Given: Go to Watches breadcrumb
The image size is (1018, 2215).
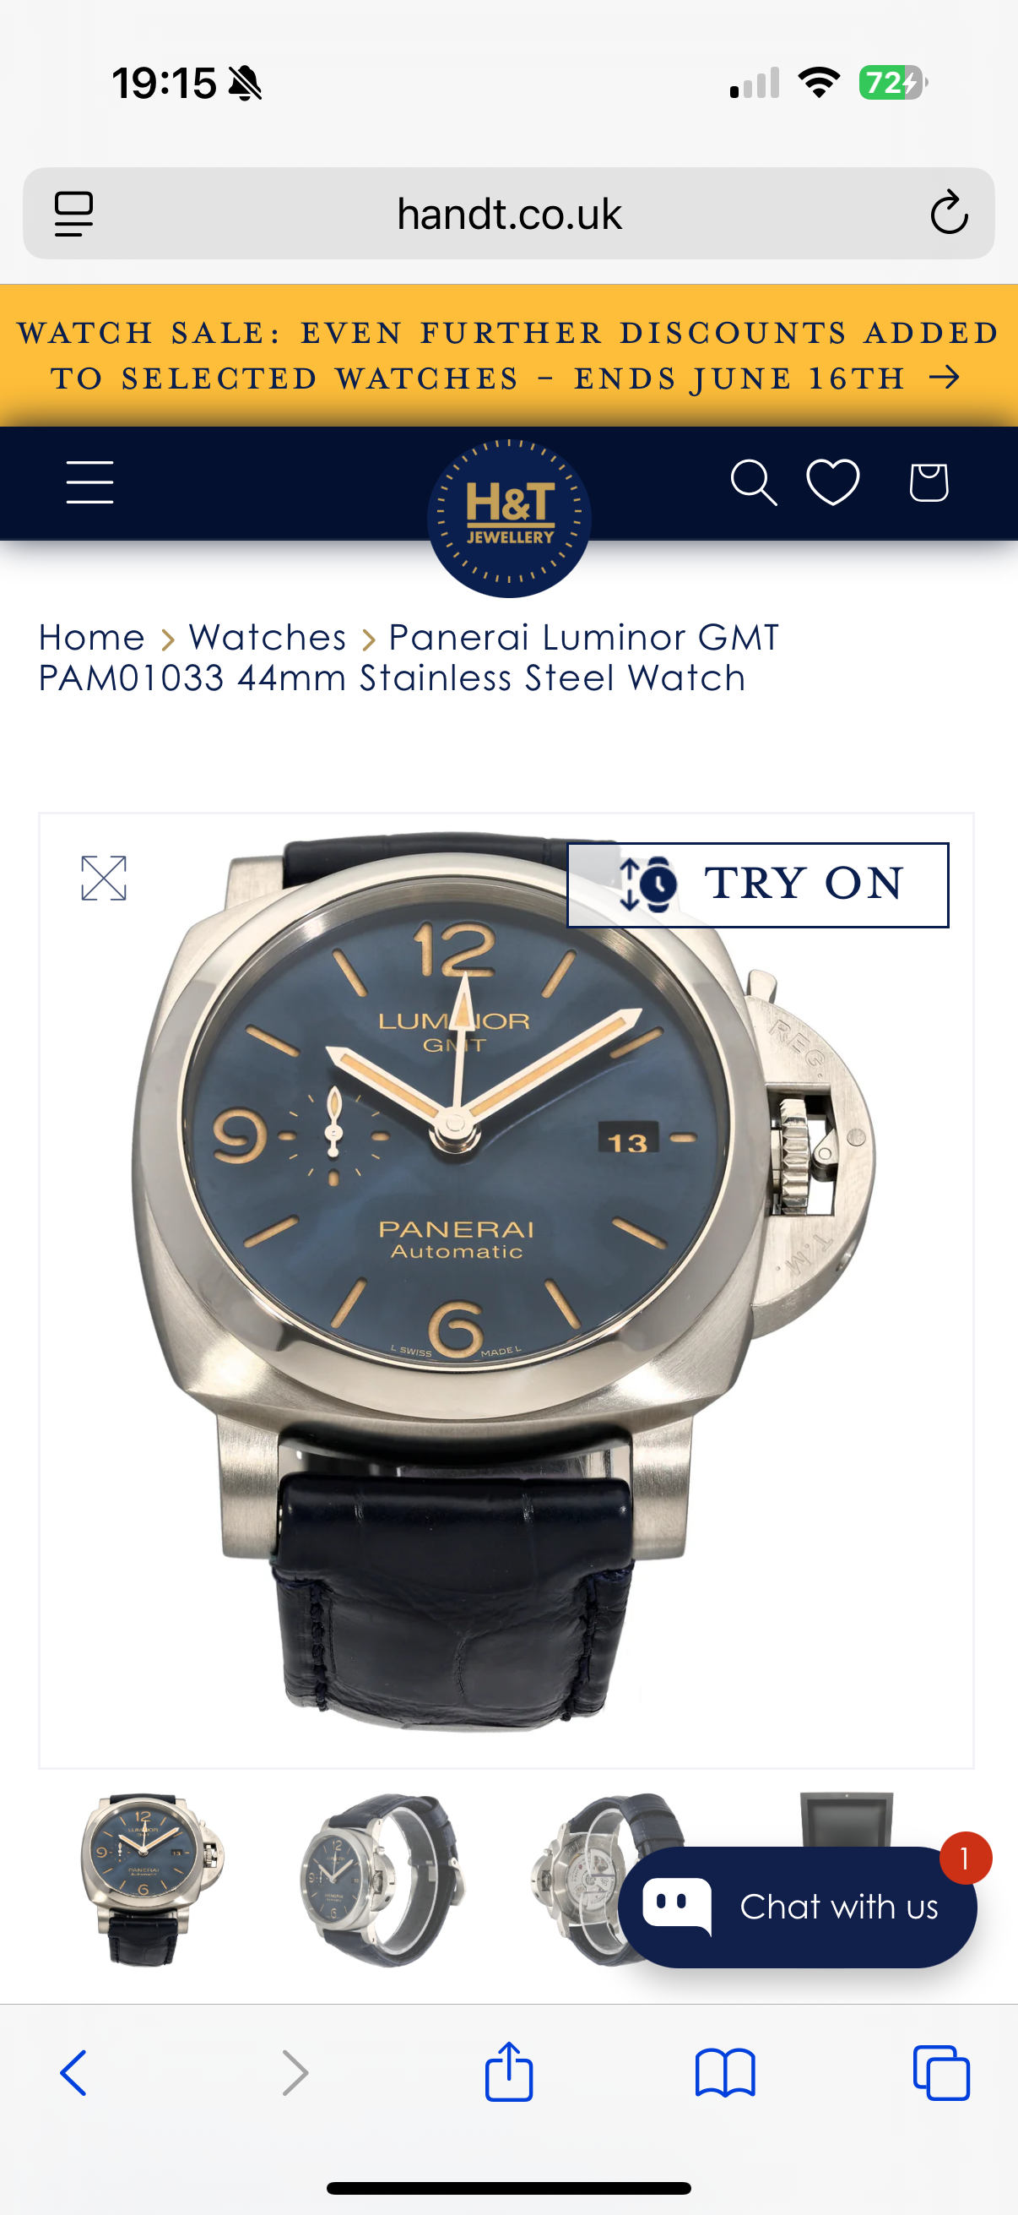Looking at the screenshot, I should click(268, 637).
